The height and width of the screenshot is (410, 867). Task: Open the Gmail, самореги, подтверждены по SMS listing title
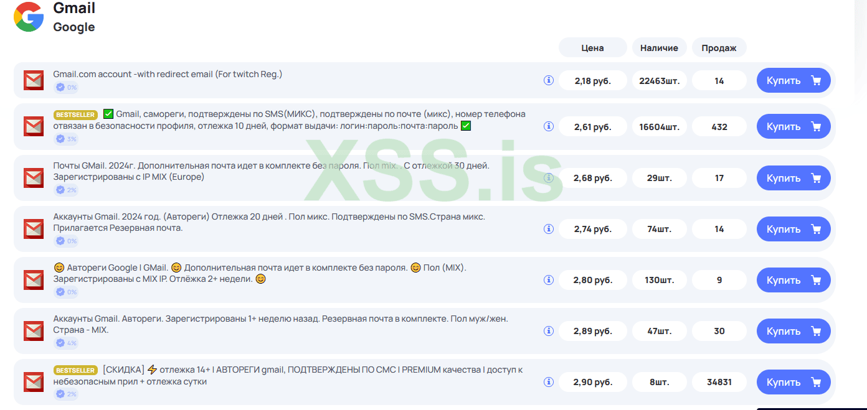click(290, 120)
